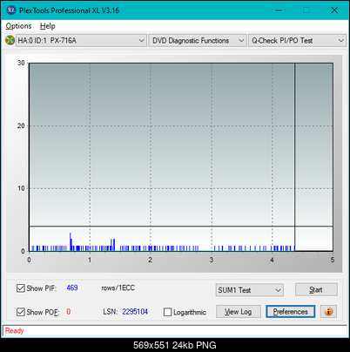Click the Start button
350x352 pixels.
316,289
